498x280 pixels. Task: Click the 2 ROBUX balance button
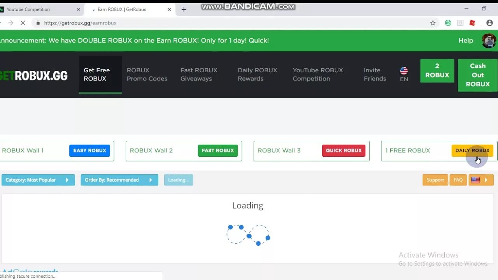pyautogui.click(x=437, y=70)
